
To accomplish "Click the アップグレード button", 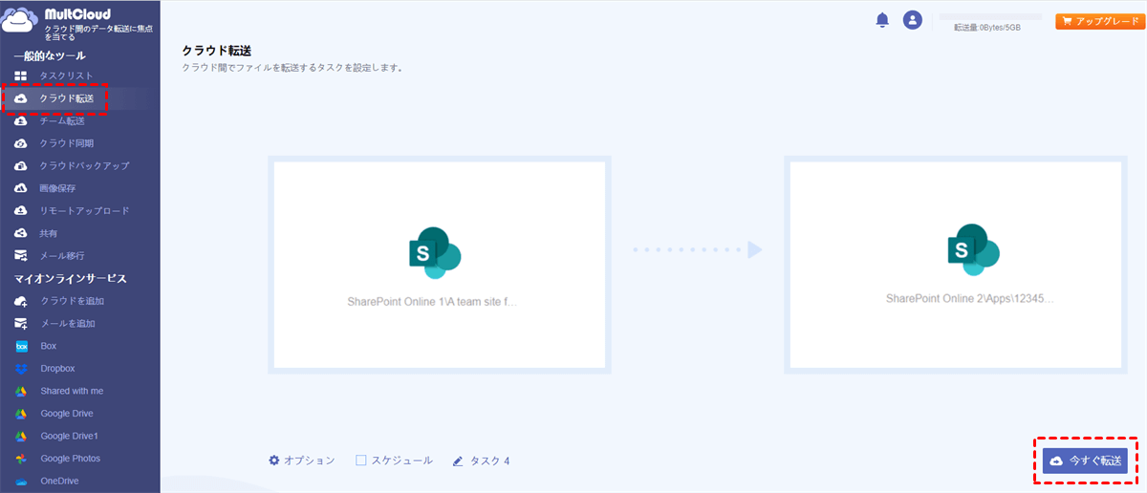I will (x=1098, y=21).
